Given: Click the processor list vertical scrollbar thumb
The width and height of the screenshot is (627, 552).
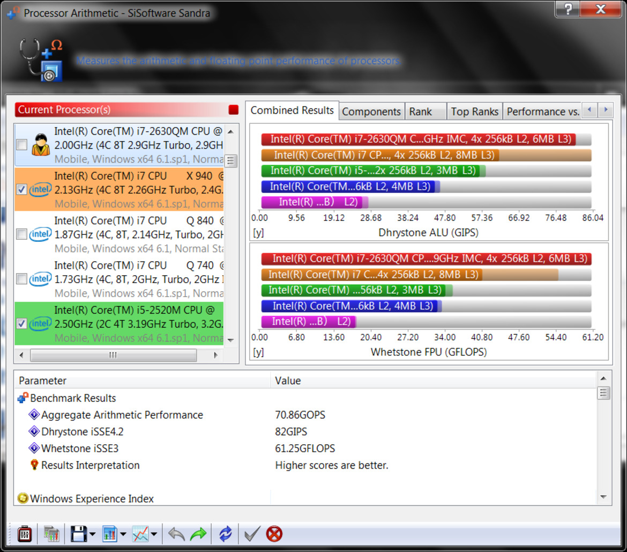Looking at the screenshot, I should [231, 161].
